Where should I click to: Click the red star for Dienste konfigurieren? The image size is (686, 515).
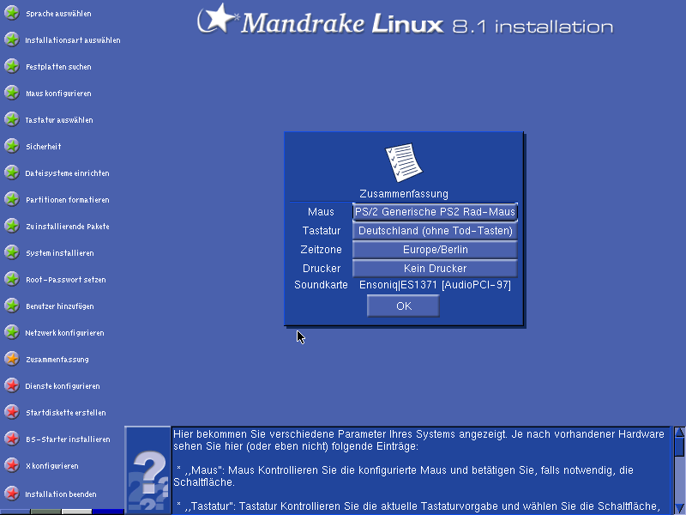click(x=12, y=385)
